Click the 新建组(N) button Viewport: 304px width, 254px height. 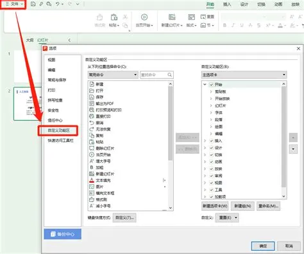click(x=242, y=206)
